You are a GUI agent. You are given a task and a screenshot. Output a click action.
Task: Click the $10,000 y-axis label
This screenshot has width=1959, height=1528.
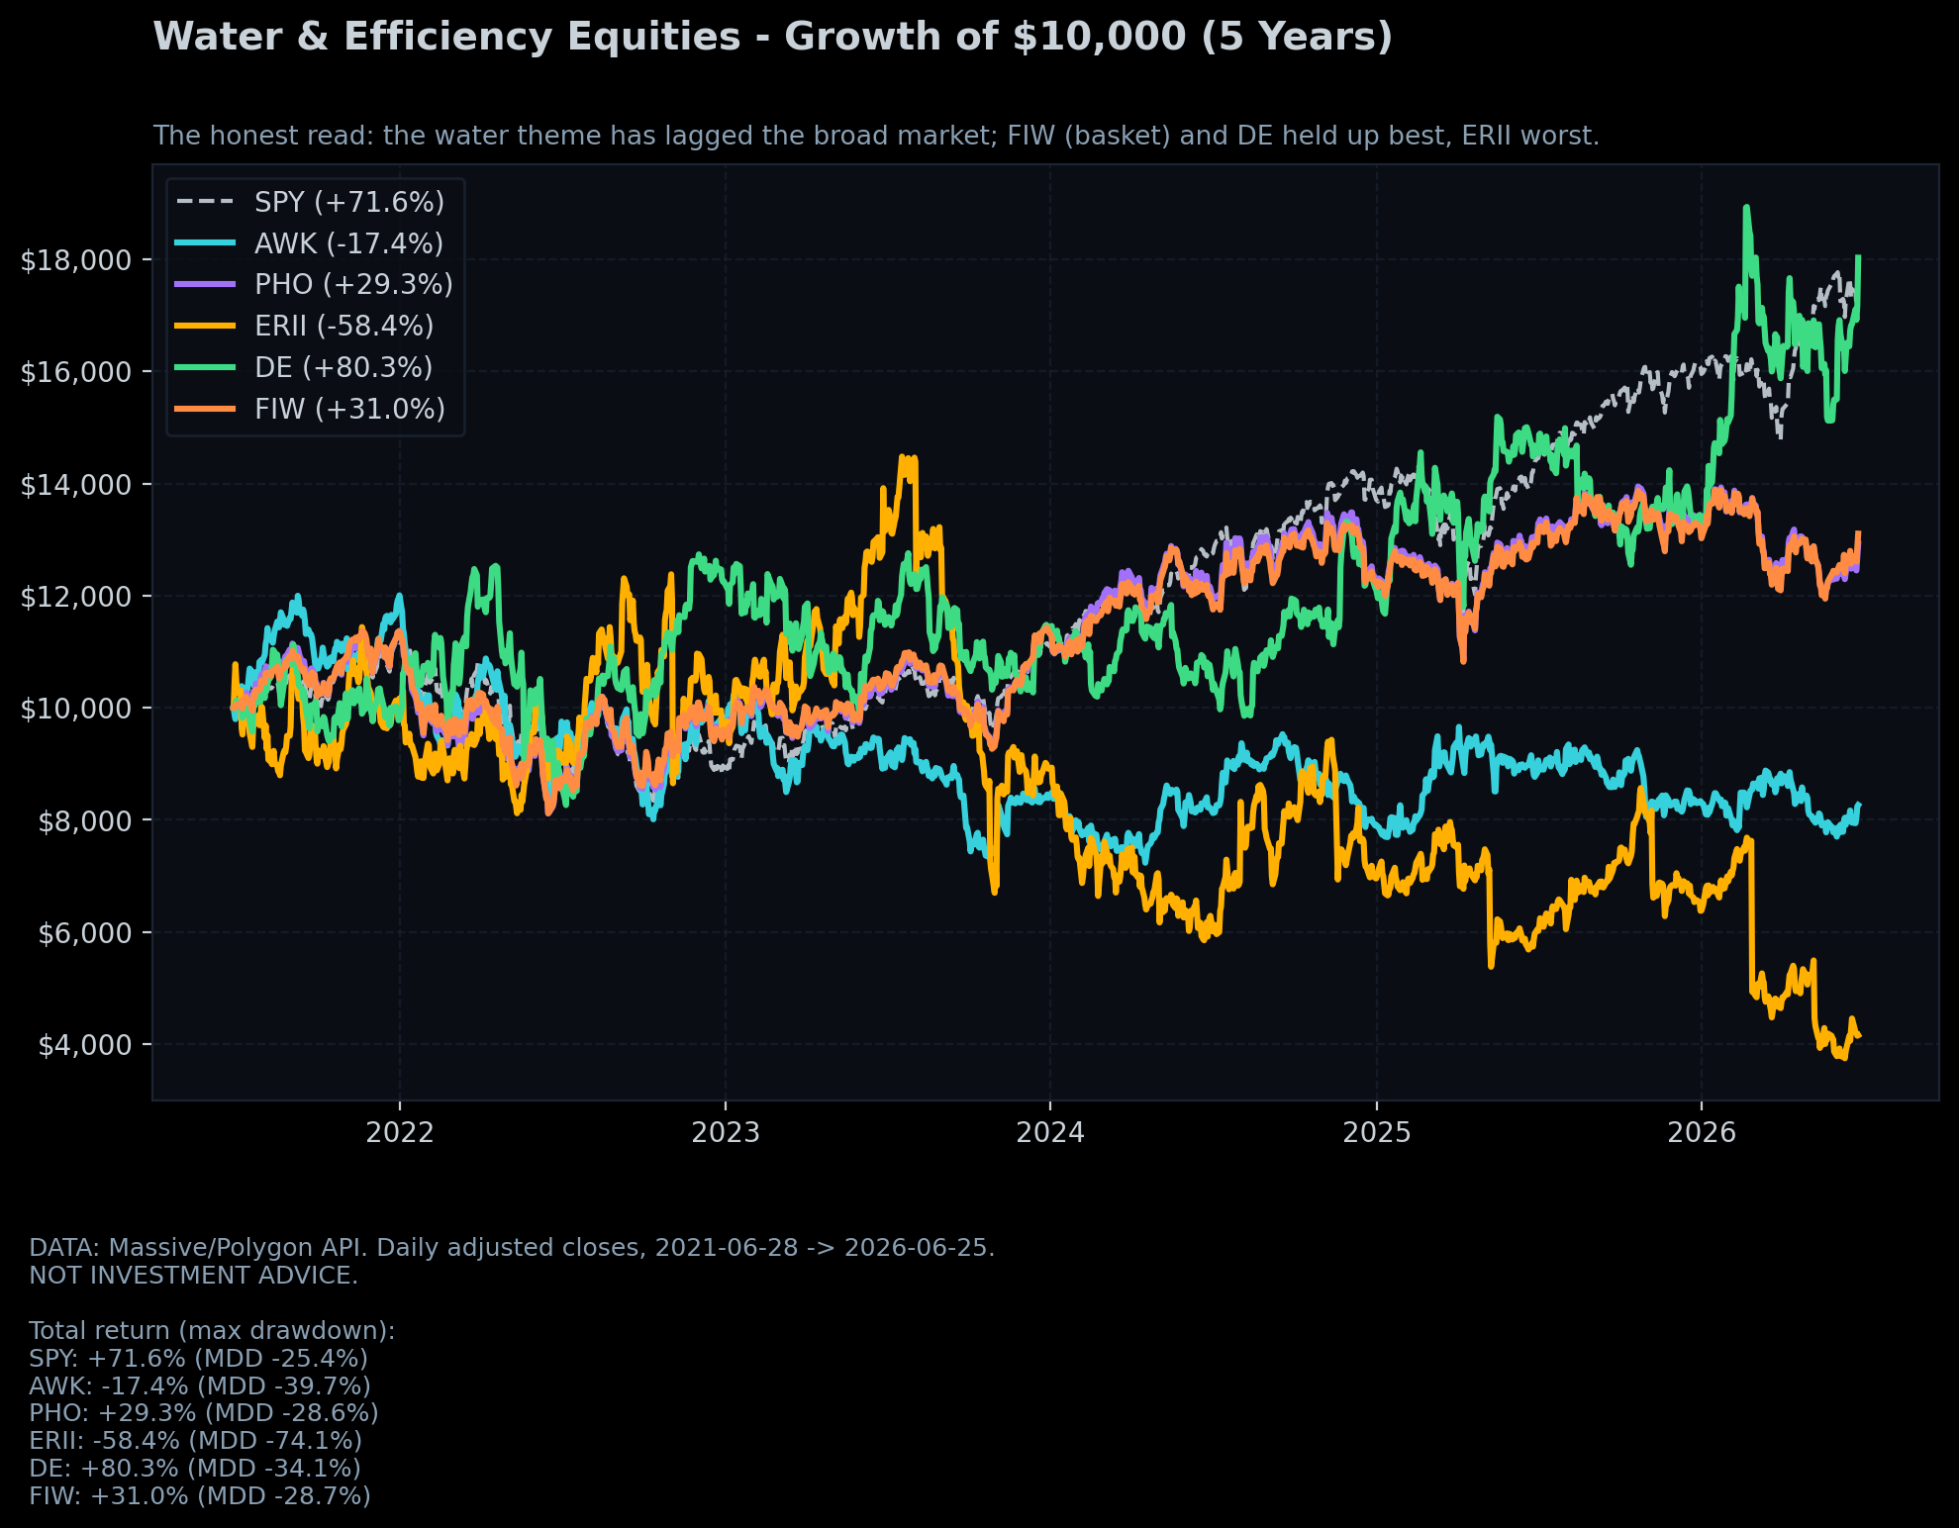[76, 709]
